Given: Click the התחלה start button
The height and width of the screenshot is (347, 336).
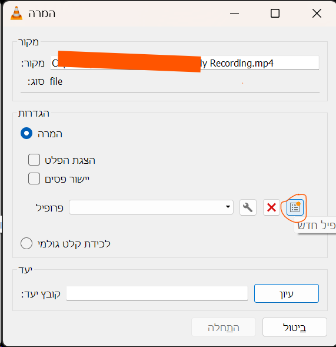Looking at the screenshot, I should (x=224, y=327).
